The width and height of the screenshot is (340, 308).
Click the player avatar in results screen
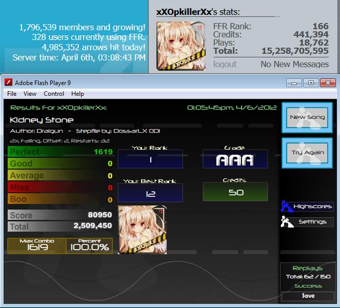point(142,230)
